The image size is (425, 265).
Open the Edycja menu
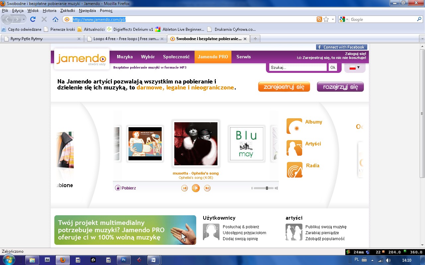(x=18, y=11)
